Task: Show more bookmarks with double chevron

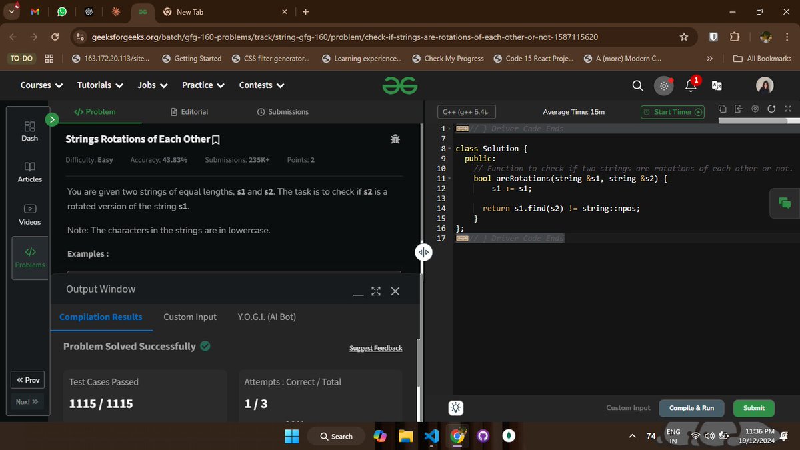Action: 709,59
